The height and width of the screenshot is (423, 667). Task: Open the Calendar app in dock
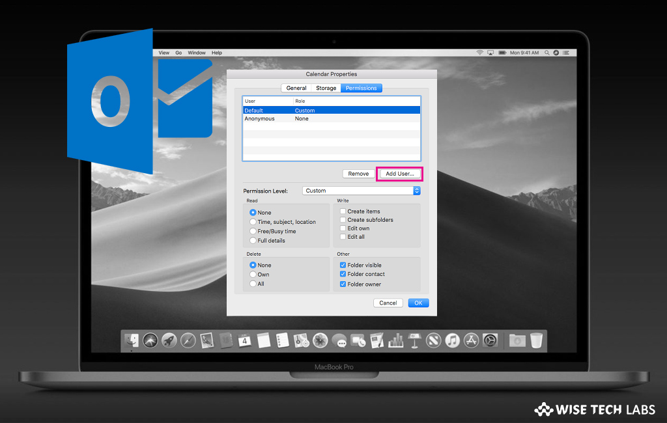click(x=245, y=340)
